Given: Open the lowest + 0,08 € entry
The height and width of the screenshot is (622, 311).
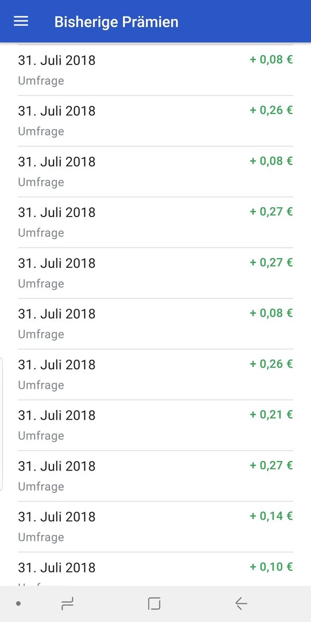Looking at the screenshot, I should pyautogui.click(x=155, y=324).
